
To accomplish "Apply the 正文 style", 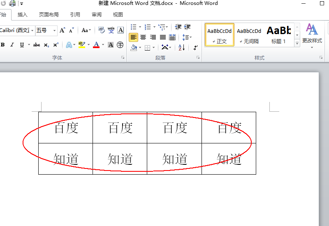I will tap(220, 35).
